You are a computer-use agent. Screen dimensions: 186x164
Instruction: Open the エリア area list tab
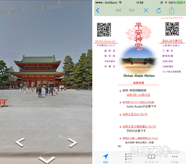pyautogui.click(x=129, y=158)
